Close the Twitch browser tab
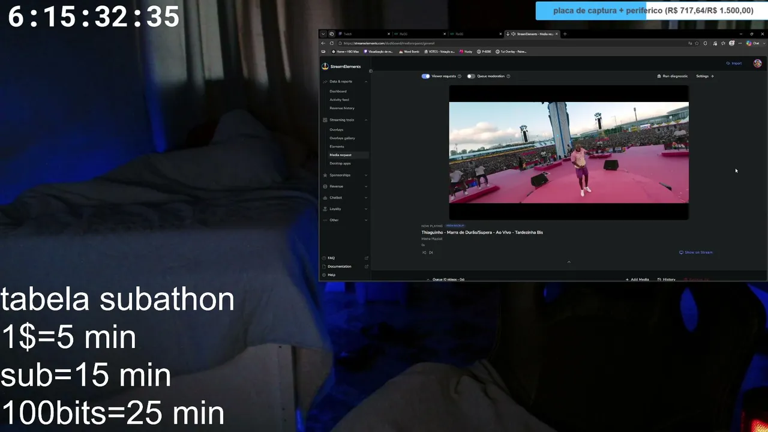Screen dimensions: 768x432 [388, 34]
